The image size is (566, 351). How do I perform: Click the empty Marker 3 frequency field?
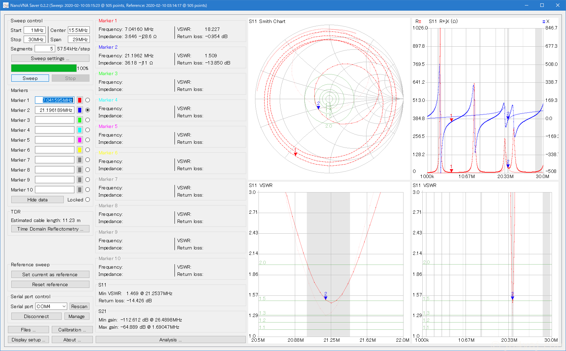pos(55,120)
